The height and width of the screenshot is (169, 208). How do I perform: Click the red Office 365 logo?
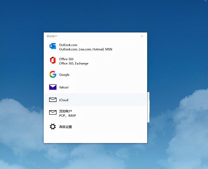(53, 60)
